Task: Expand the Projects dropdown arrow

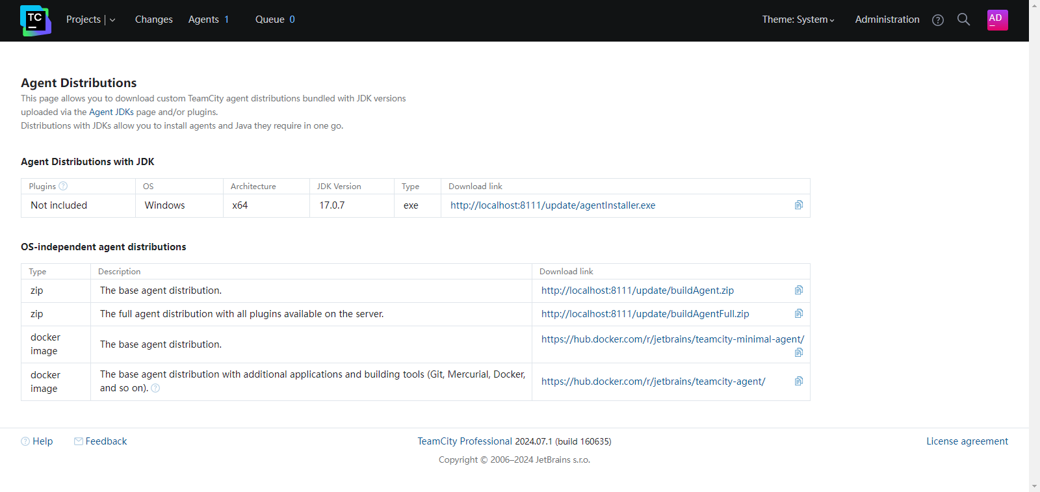Action: point(112,20)
